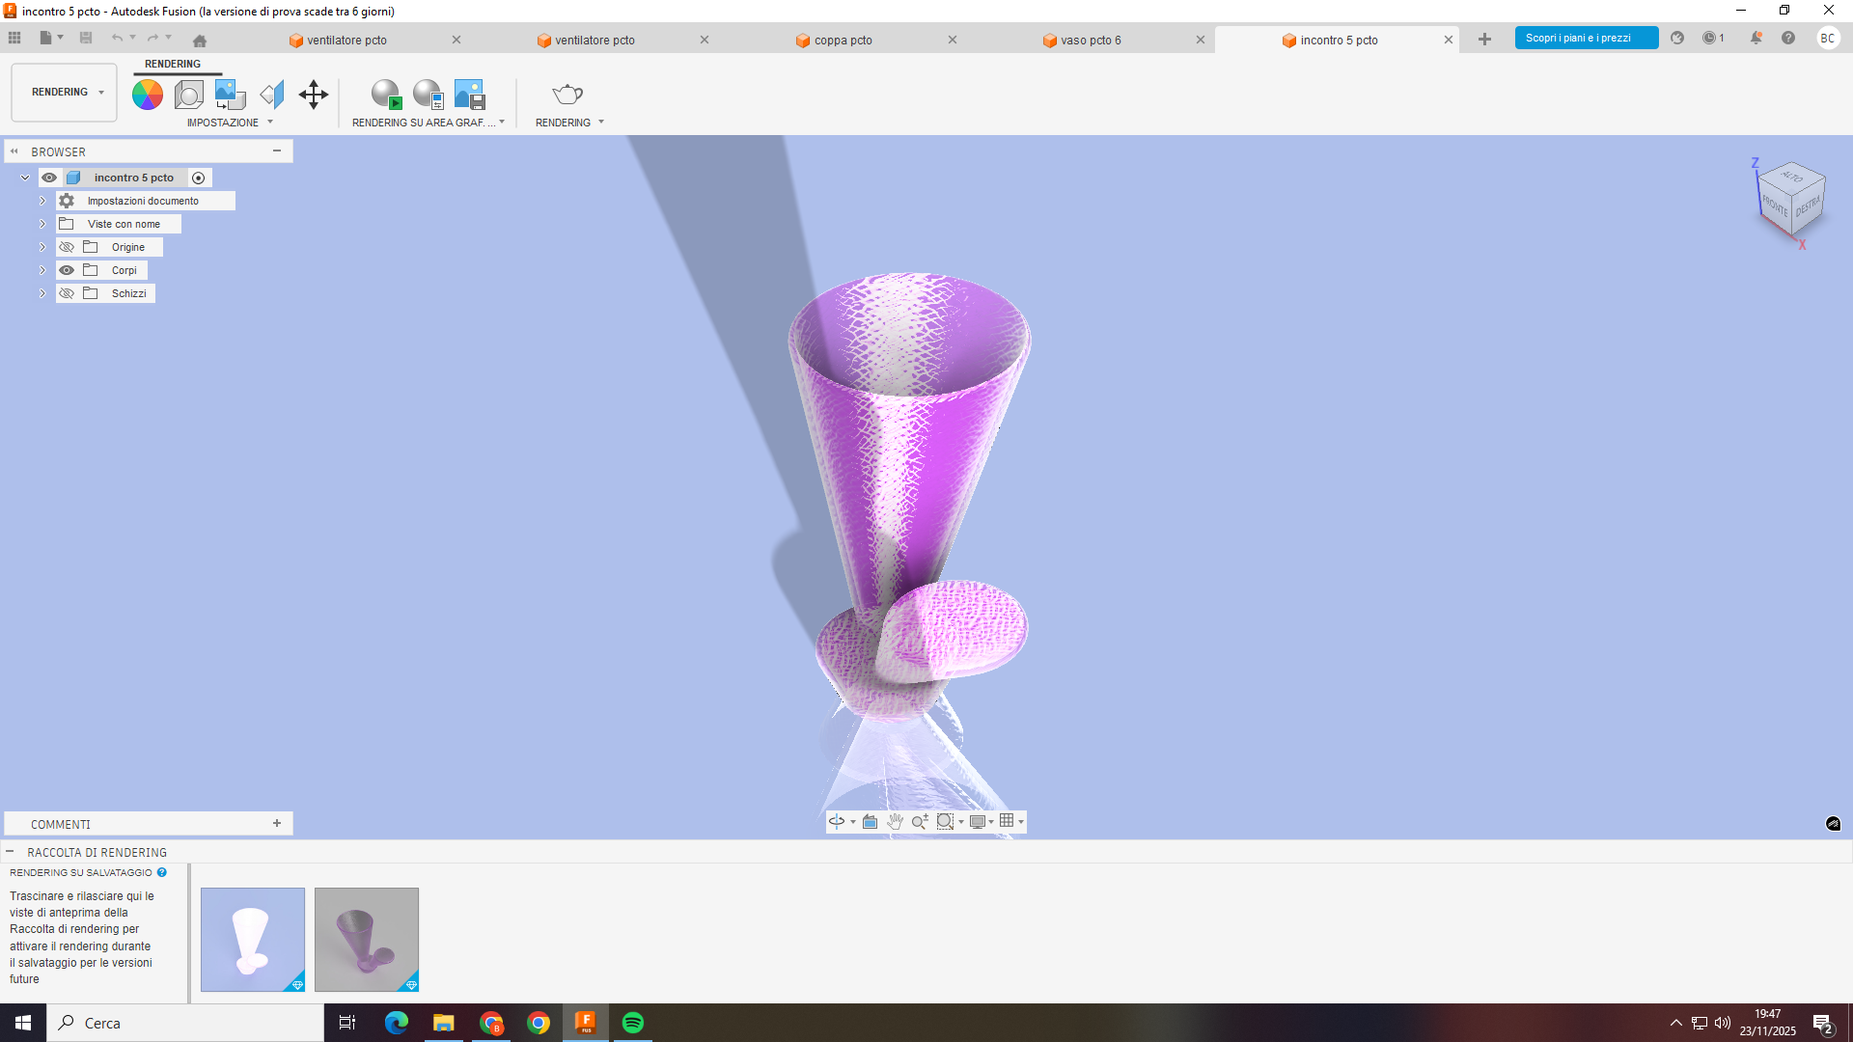
Task: Open Spotify from the taskbar
Action: (633, 1022)
